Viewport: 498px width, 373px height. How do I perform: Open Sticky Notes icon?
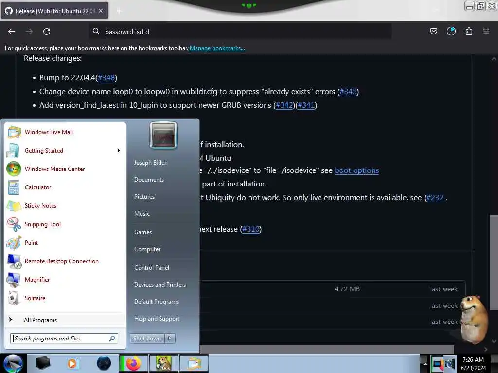click(13, 205)
